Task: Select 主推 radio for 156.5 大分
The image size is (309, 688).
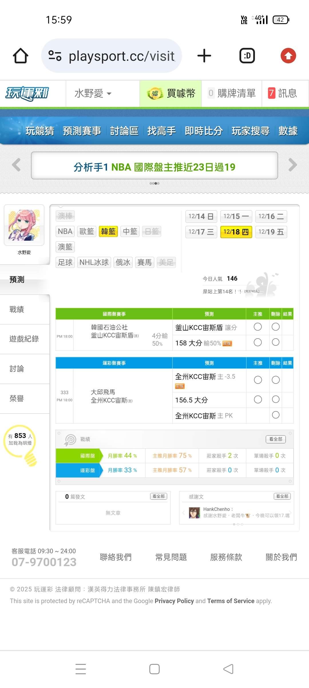Action: (x=257, y=400)
